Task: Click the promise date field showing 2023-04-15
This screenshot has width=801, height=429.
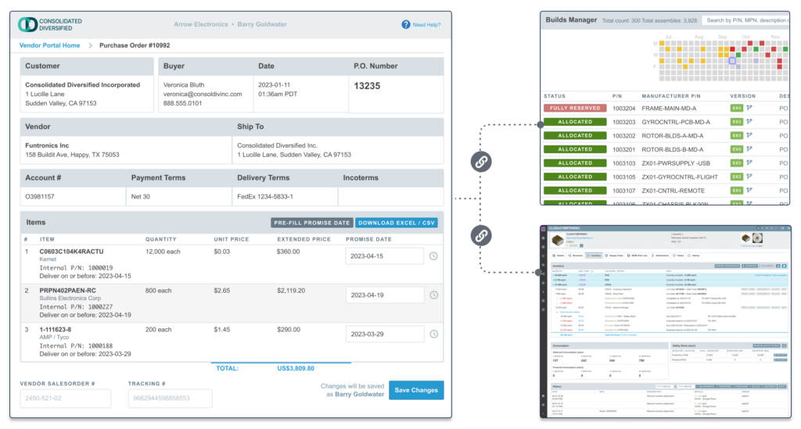Action: (384, 256)
